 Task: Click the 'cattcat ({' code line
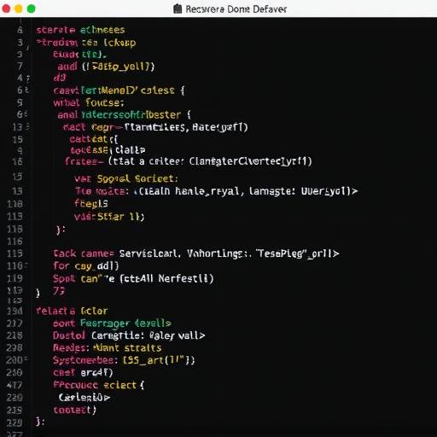pos(94,139)
